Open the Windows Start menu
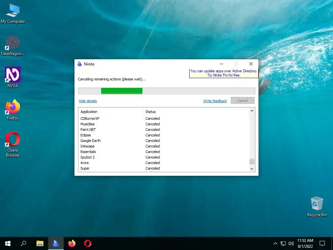 click(8, 243)
